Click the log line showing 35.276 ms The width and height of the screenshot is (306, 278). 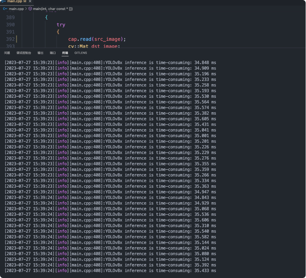click(x=110, y=158)
